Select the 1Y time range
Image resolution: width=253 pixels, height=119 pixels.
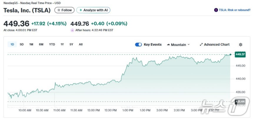click(x=62, y=45)
